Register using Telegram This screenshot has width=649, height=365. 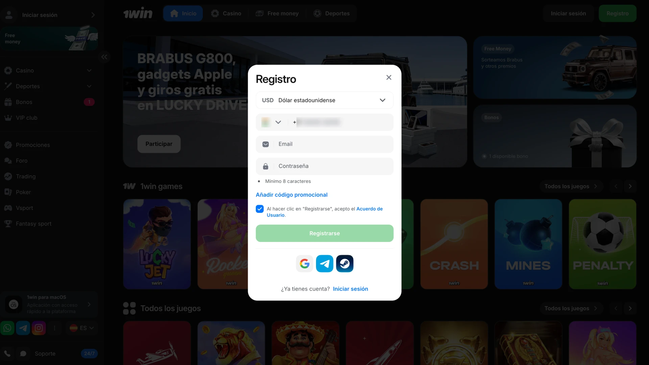(324, 263)
